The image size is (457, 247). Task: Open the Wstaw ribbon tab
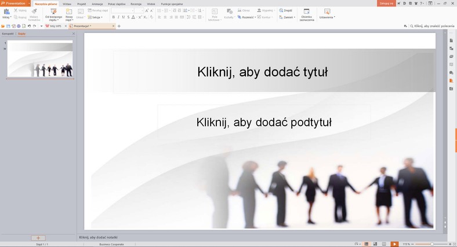(67, 3)
